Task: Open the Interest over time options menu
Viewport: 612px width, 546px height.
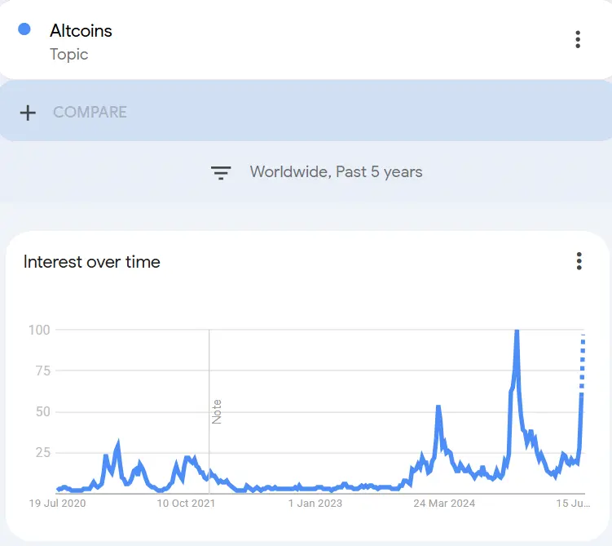Action: 579,261
